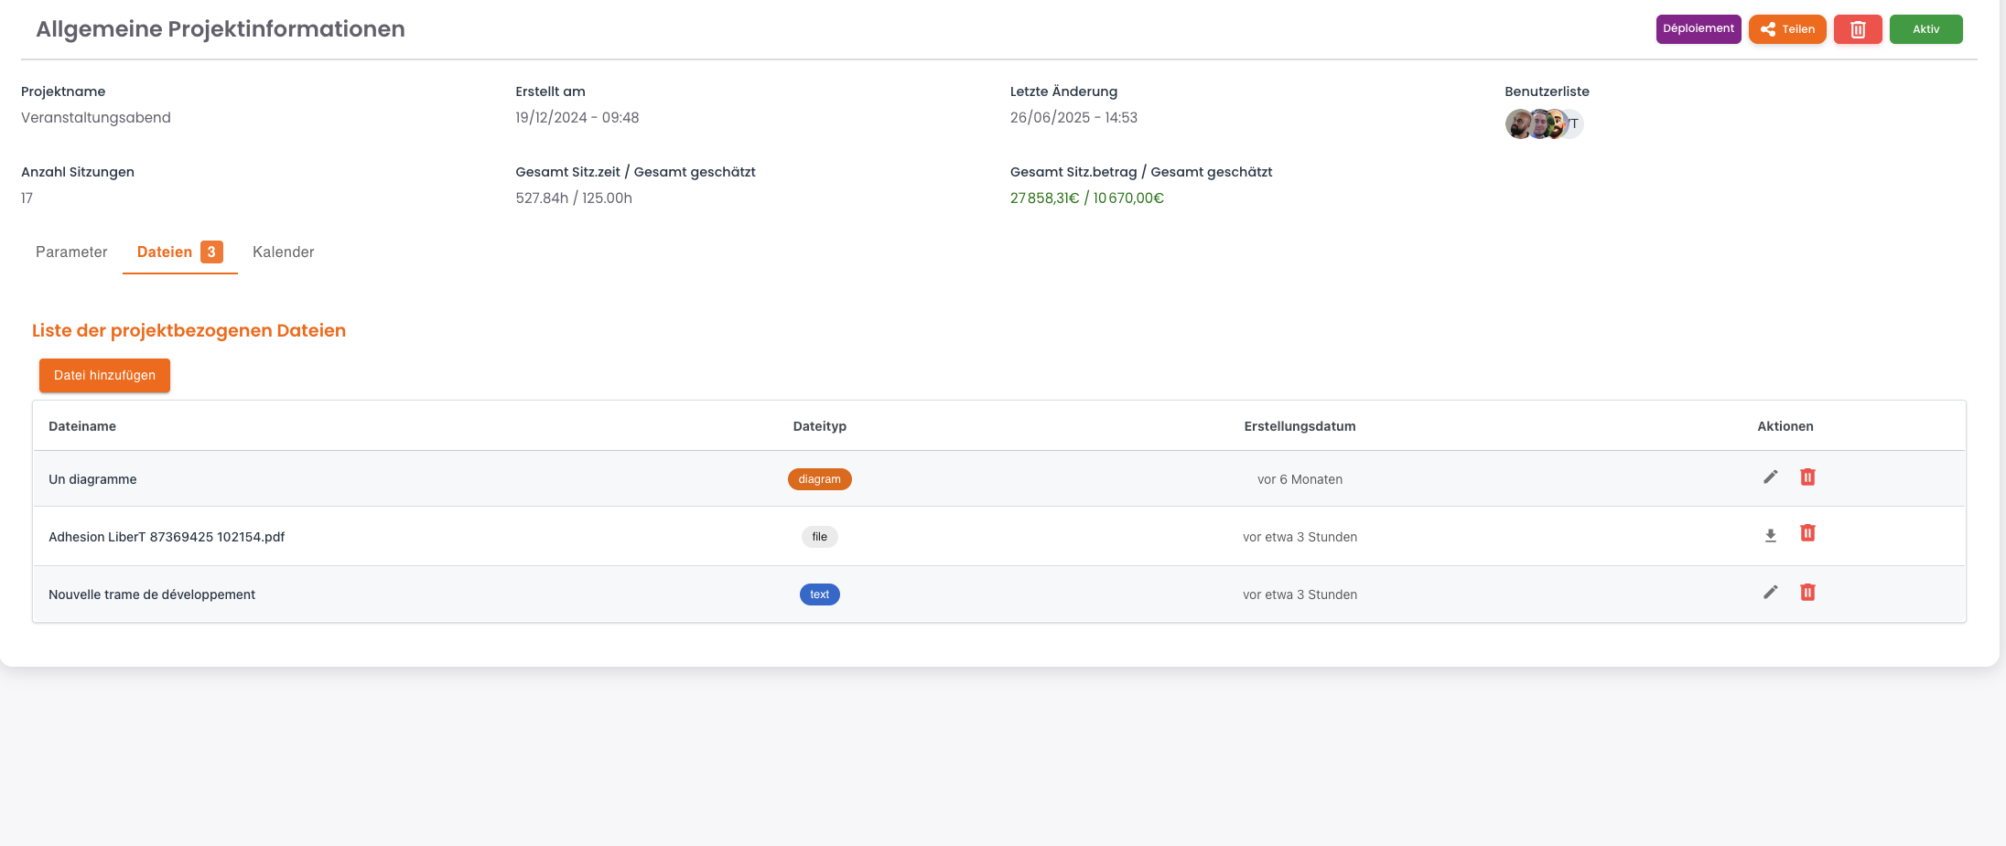Edit 'Nouvelle trame de développement' file
Image resolution: width=2006 pixels, height=846 pixels.
click(x=1770, y=593)
